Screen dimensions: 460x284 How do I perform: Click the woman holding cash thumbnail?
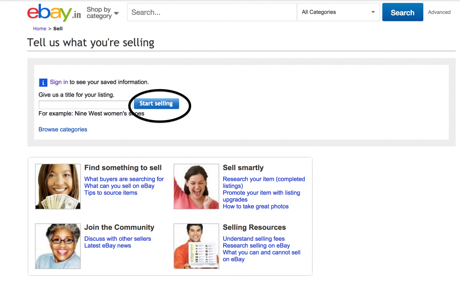pos(58,186)
